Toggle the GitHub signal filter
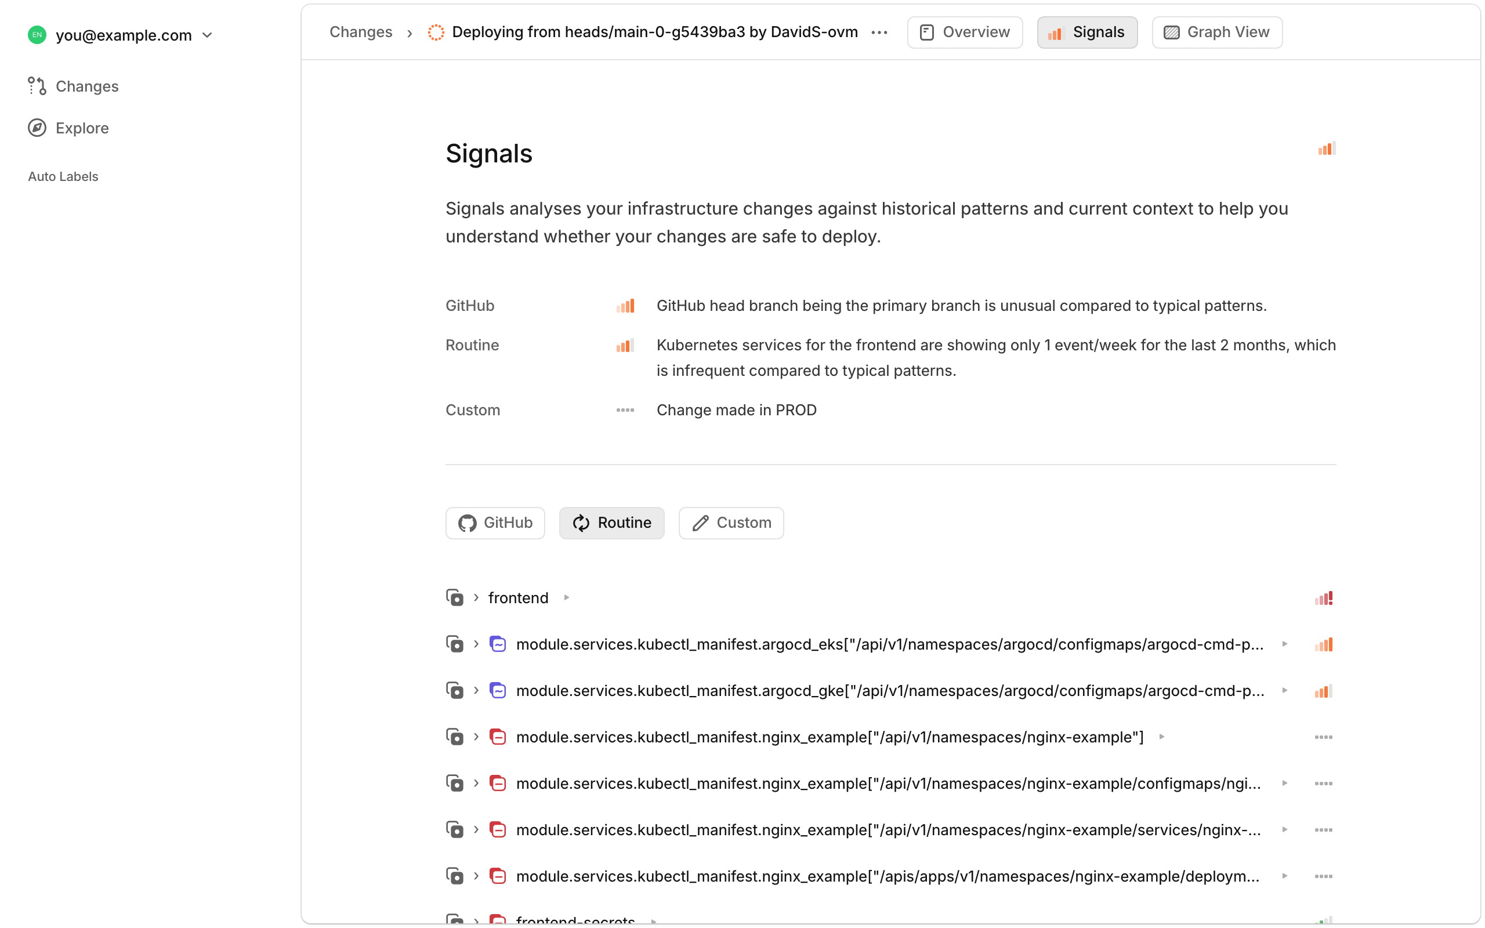 click(x=495, y=523)
